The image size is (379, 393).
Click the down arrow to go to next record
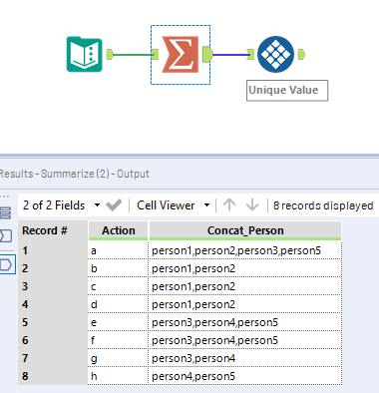tap(252, 204)
